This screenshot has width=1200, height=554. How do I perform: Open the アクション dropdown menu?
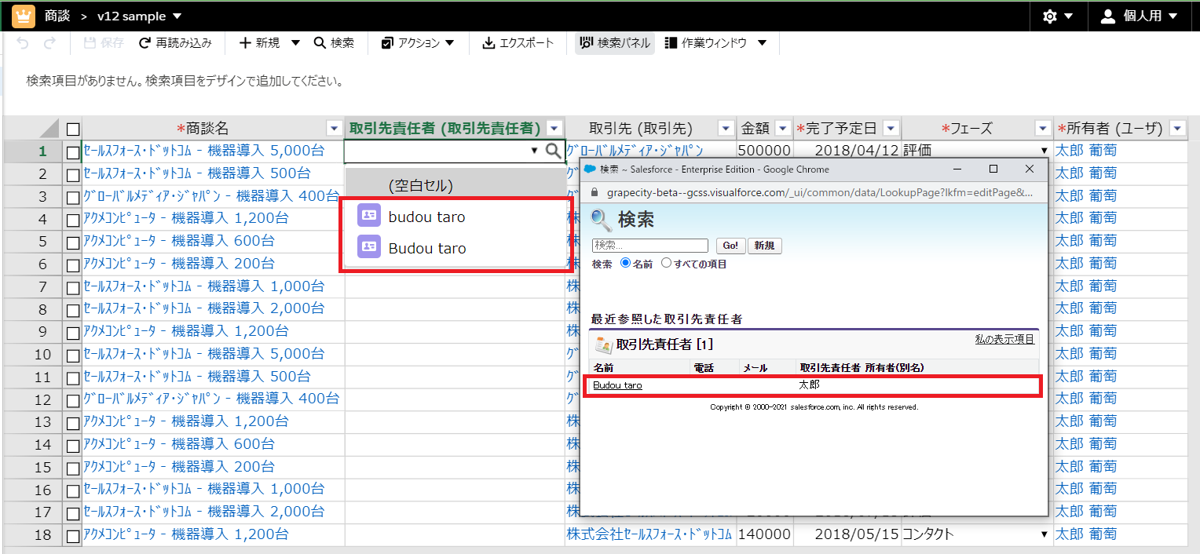pyautogui.click(x=418, y=43)
